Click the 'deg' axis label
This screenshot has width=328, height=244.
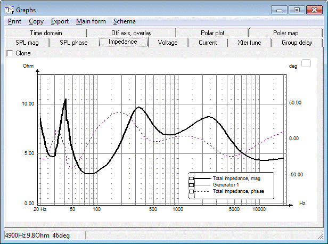[293, 66]
